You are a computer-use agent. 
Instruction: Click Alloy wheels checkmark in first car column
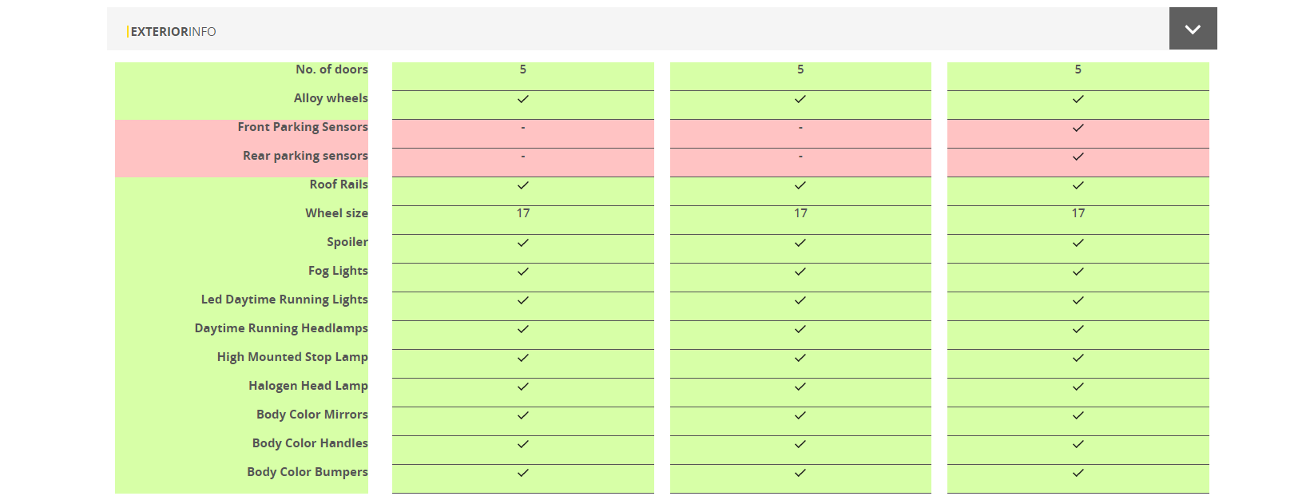point(523,99)
